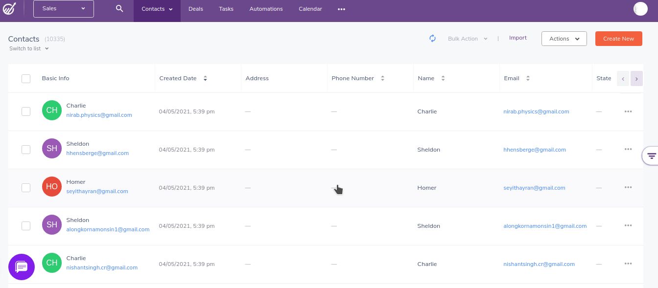Open the user profile avatar
The width and height of the screenshot is (658, 288).
[x=640, y=9]
